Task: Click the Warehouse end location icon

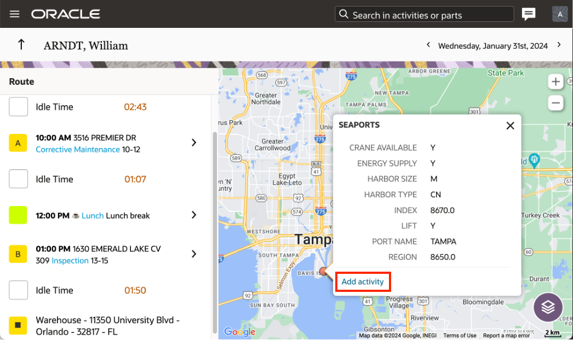Action: coord(18,325)
